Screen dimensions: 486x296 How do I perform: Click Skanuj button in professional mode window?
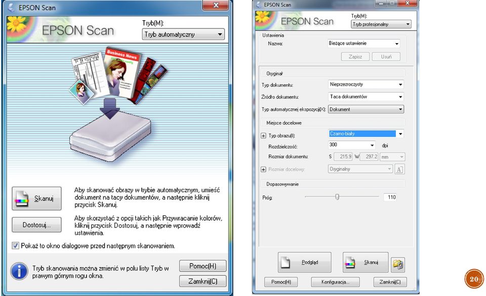tap(365, 262)
